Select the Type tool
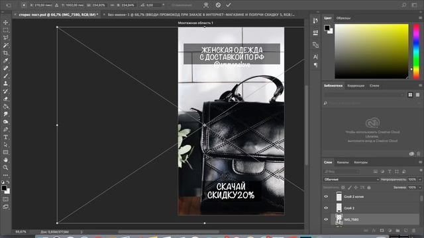Screen dimensions: 424x238 pos(6,137)
